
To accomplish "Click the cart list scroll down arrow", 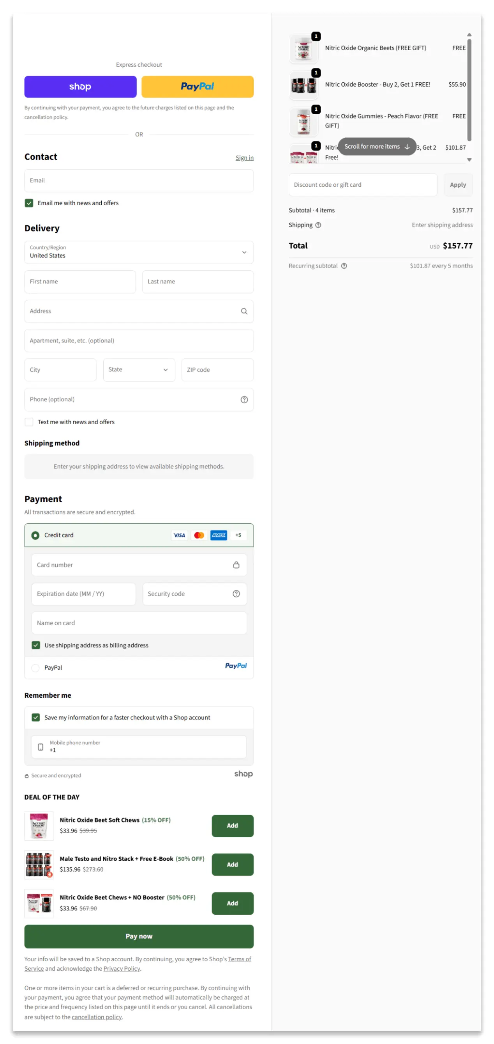I will point(469,160).
